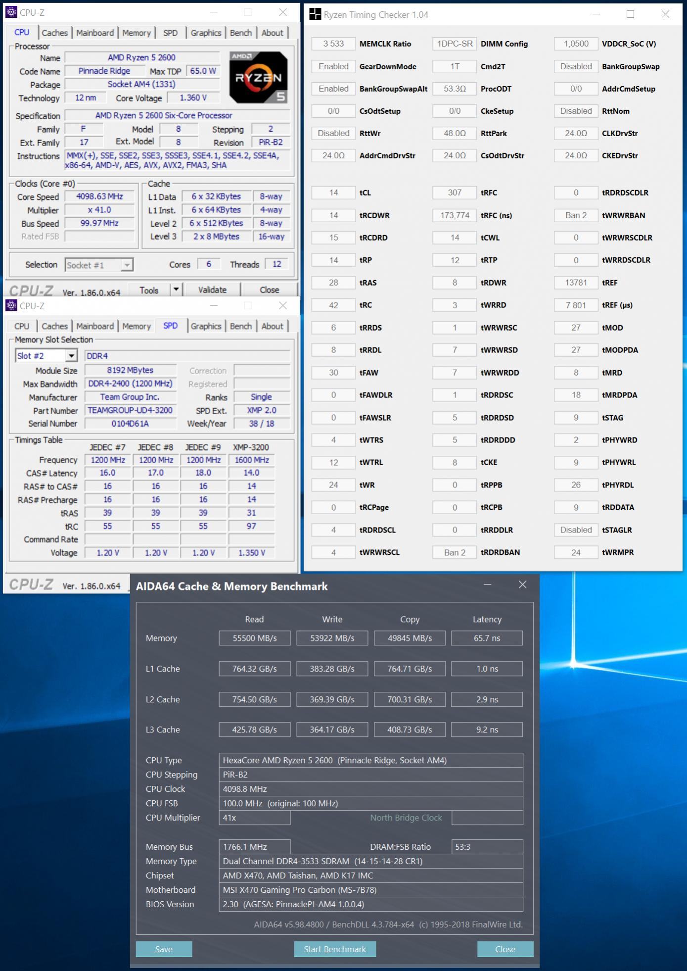Click the XMP-3200 frequency 1600 MHz cell
This screenshot has height=971, width=687.
(251, 460)
